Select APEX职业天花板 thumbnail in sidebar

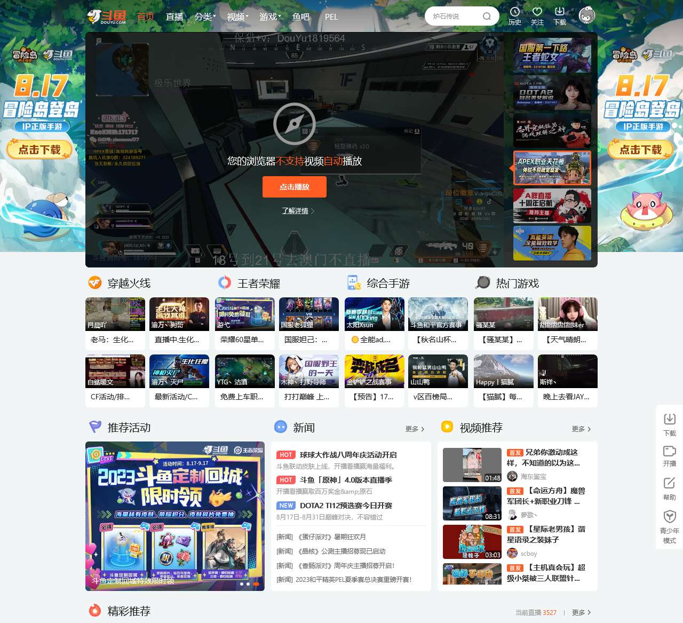point(552,168)
